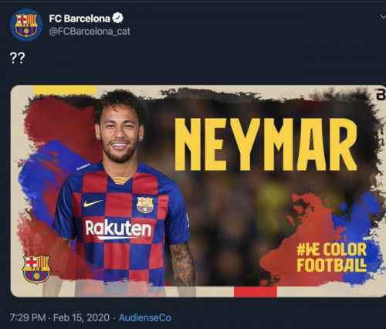Click the @FCBarcelona_cat handle
The image size is (386, 329).
[x=90, y=32]
